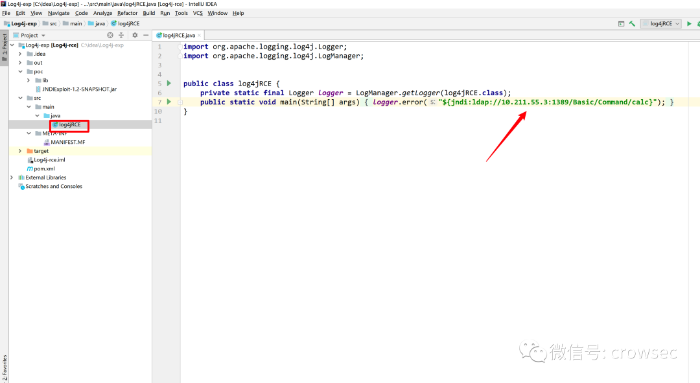Open the Navigate menu

coord(58,13)
